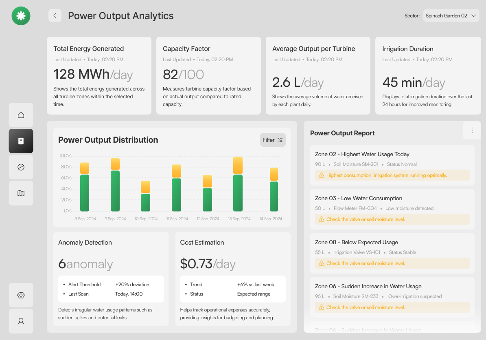The width and height of the screenshot is (486, 340).
Task: Click Flow Meter FM-004 sensor label
Action: tap(355, 208)
